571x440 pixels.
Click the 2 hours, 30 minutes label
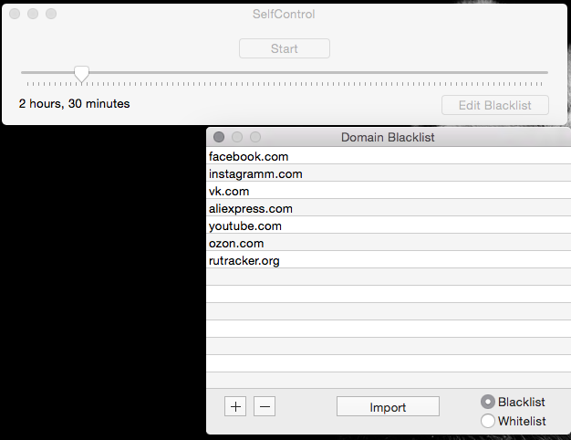[x=74, y=103]
